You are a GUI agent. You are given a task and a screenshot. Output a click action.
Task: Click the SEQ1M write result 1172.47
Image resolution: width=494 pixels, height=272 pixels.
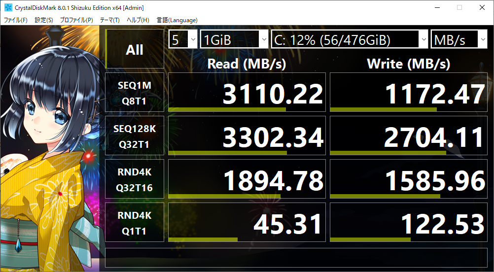click(x=409, y=92)
